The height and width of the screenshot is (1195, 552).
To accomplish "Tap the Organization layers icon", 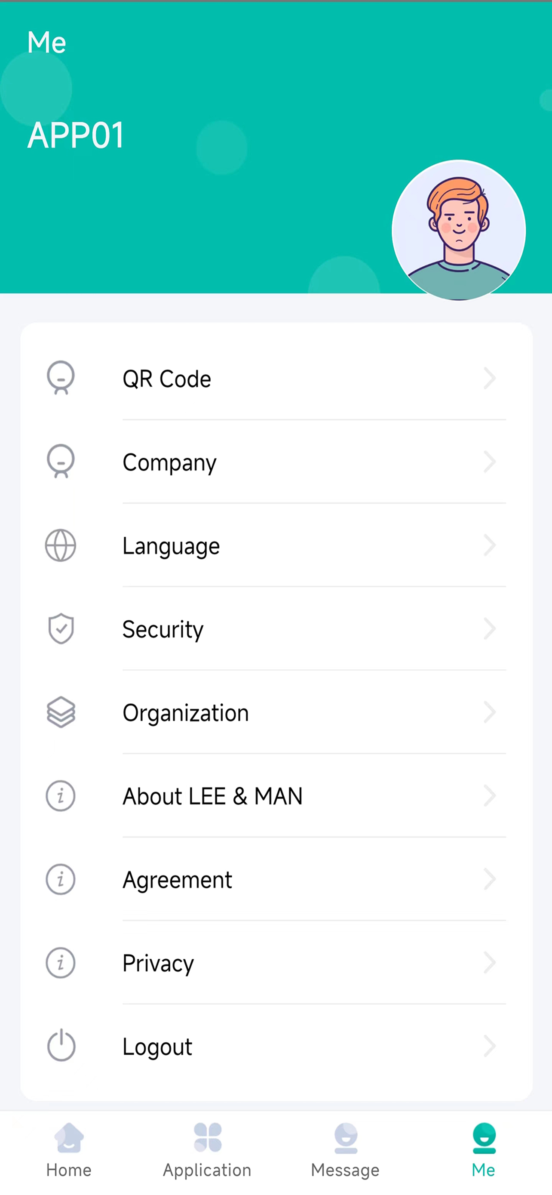I will pyautogui.click(x=61, y=712).
